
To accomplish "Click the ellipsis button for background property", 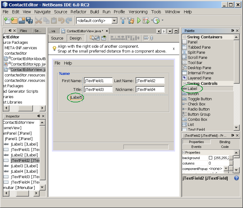I will coord(231,158).
